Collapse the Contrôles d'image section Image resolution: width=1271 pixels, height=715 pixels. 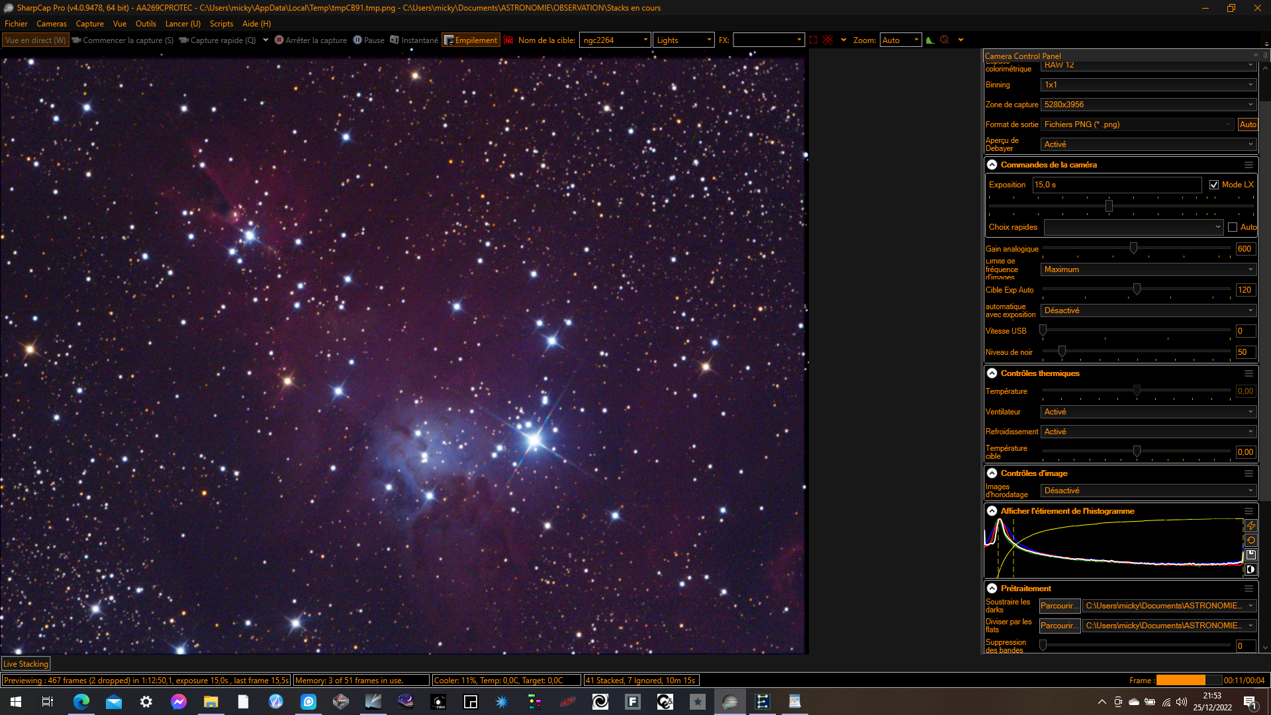(x=992, y=473)
